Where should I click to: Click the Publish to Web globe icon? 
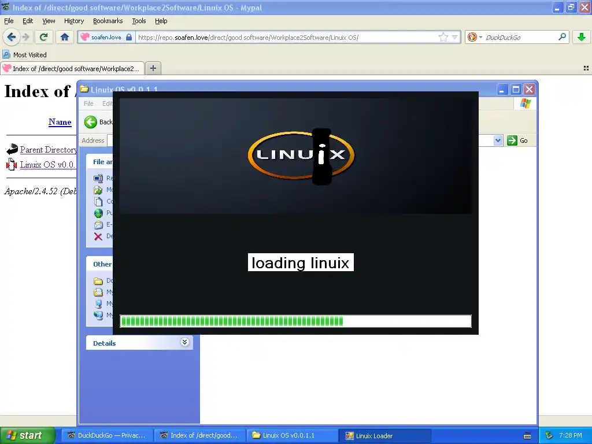click(x=98, y=213)
